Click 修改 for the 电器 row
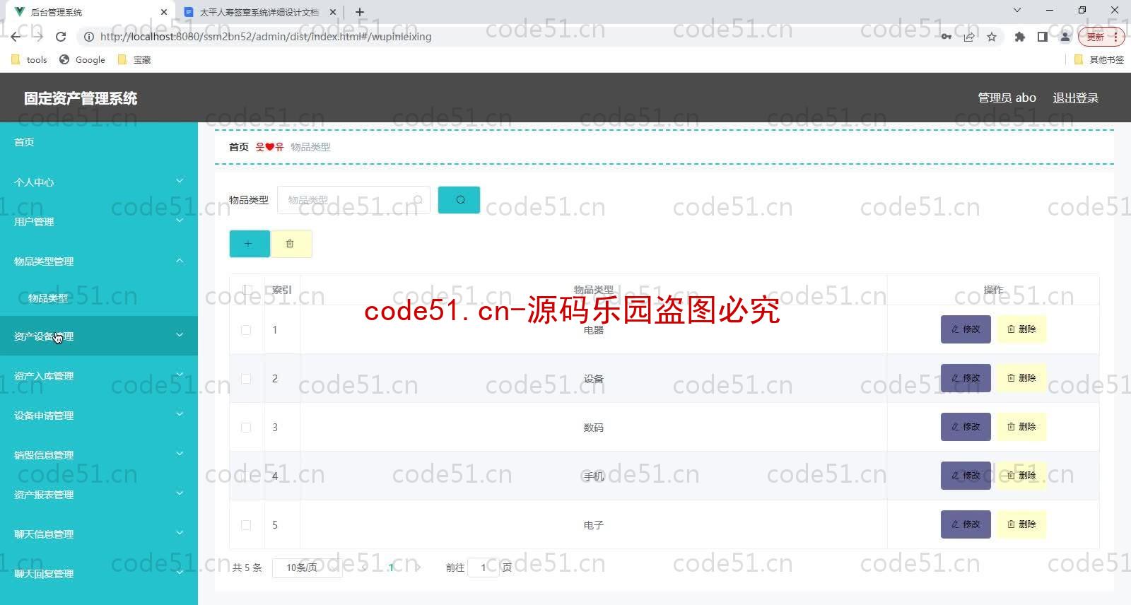The width and height of the screenshot is (1131, 605). point(966,329)
